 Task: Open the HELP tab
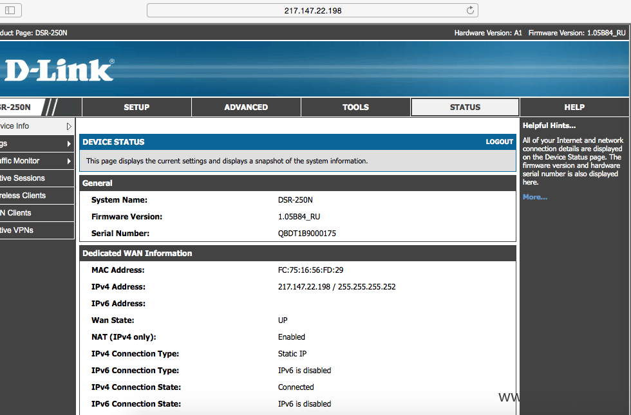(x=574, y=107)
